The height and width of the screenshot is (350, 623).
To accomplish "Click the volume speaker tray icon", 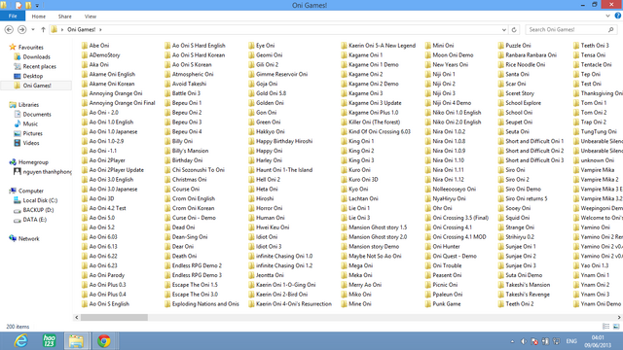I will [x=524, y=341].
